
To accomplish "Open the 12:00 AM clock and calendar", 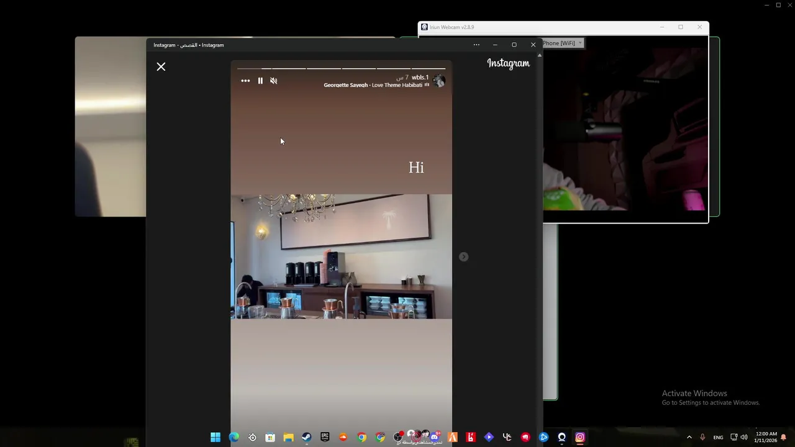I will tap(766, 437).
